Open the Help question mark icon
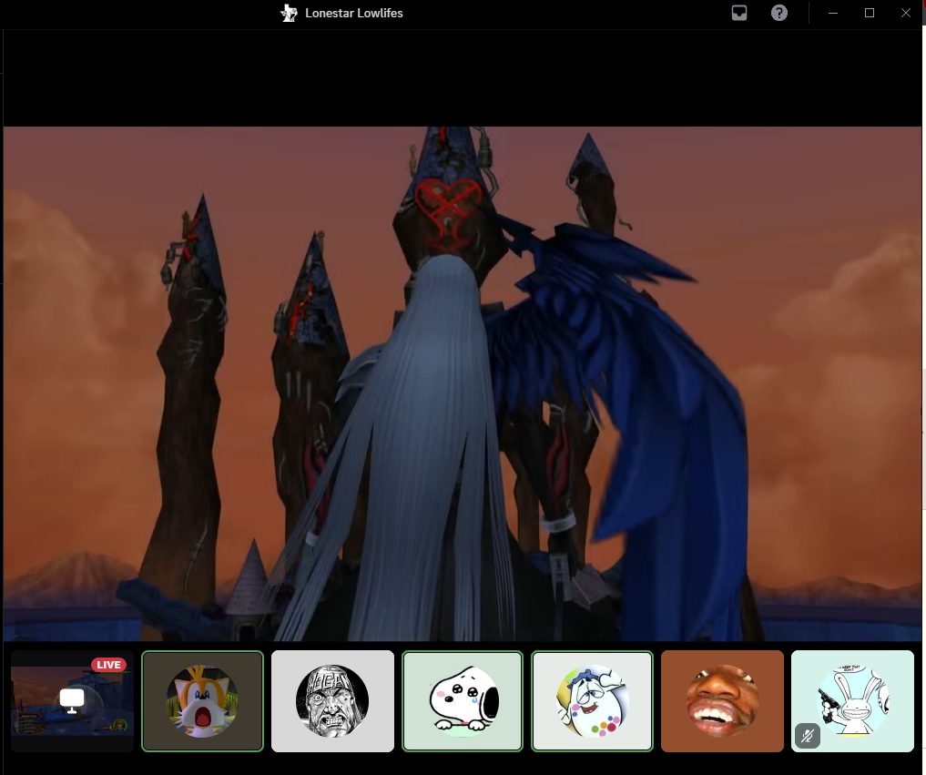This screenshot has width=926, height=775. tap(778, 13)
